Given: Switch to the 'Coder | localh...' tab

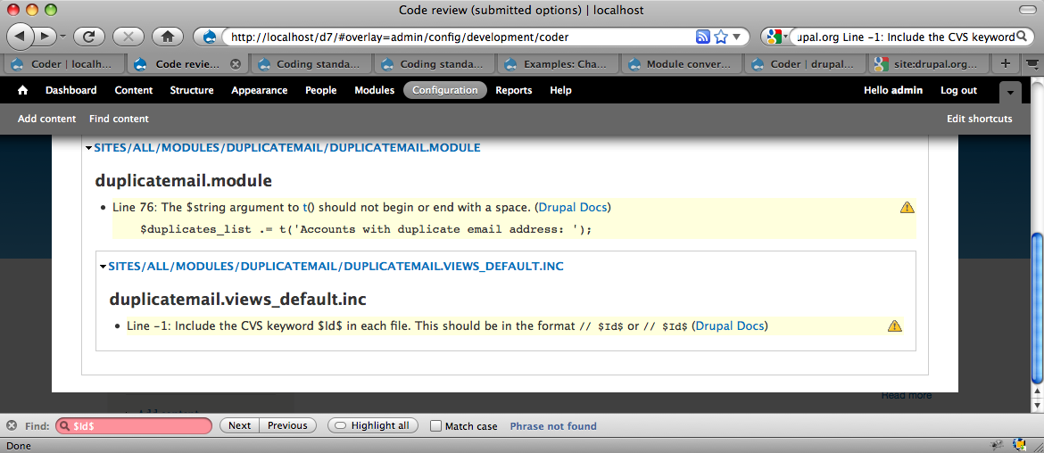Looking at the screenshot, I should (x=62, y=64).
